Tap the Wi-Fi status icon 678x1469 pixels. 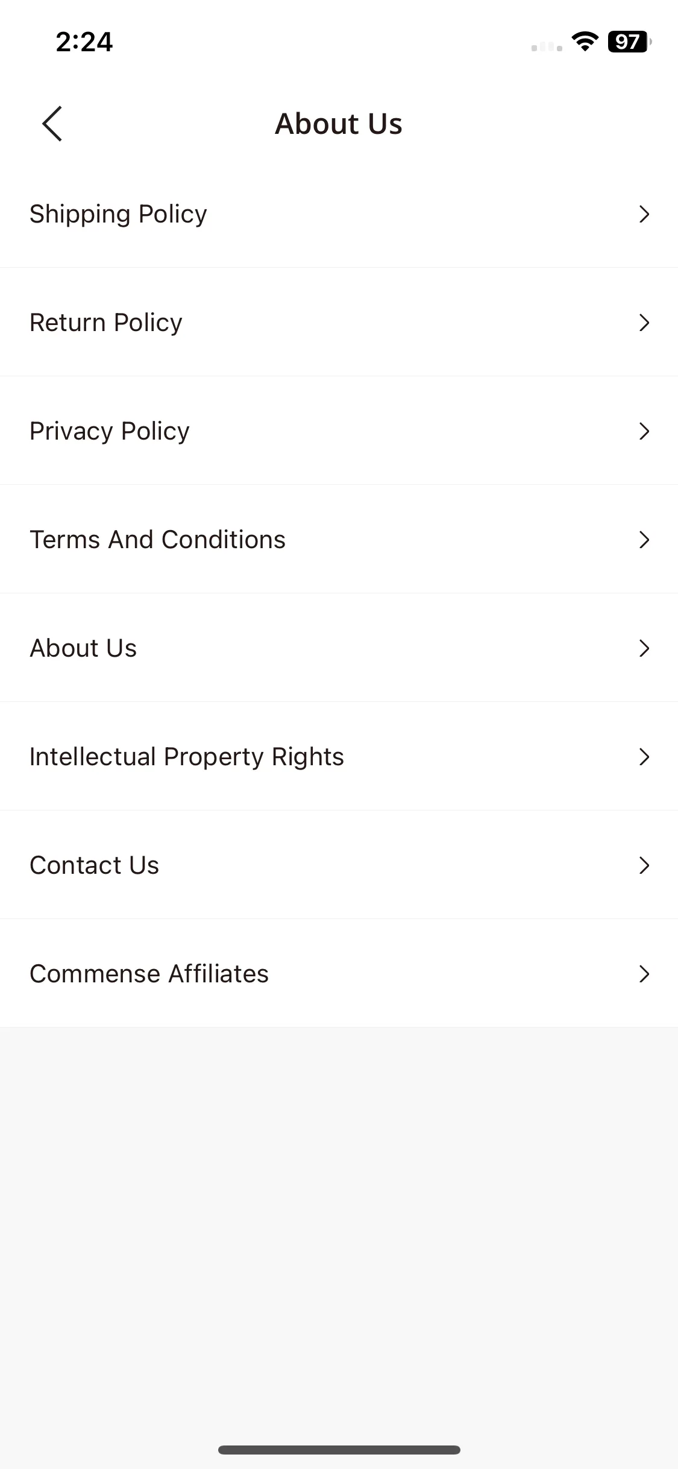585,42
